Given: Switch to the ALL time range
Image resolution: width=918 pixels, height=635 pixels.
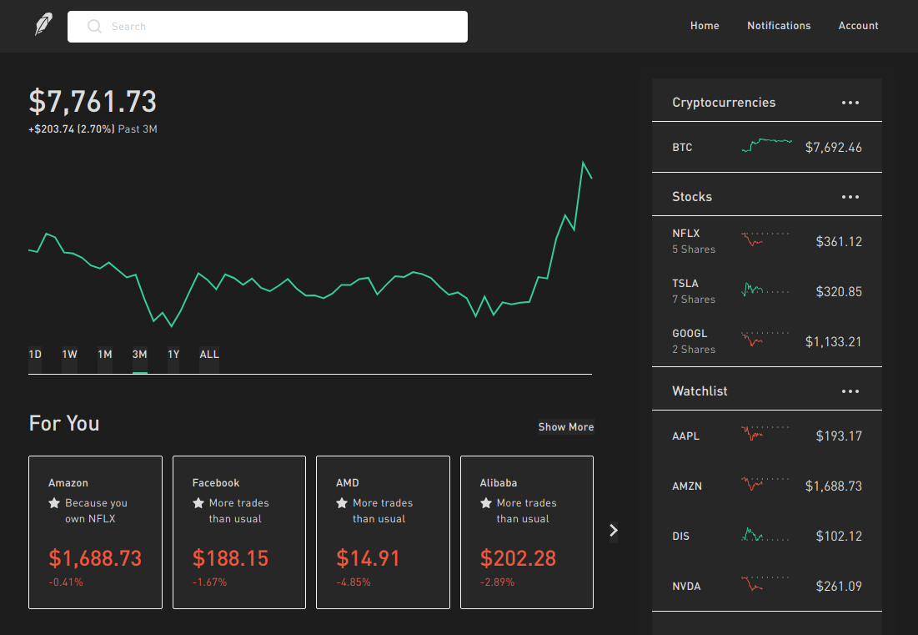Looking at the screenshot, I should 208,354.
